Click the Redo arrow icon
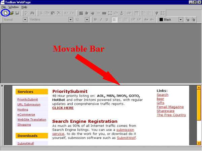 (72, 13)
